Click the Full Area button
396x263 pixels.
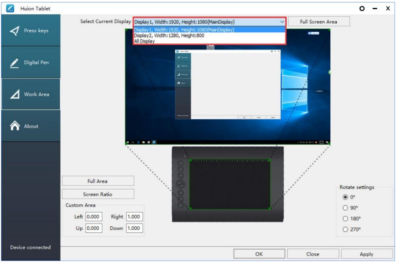(98, 181)
